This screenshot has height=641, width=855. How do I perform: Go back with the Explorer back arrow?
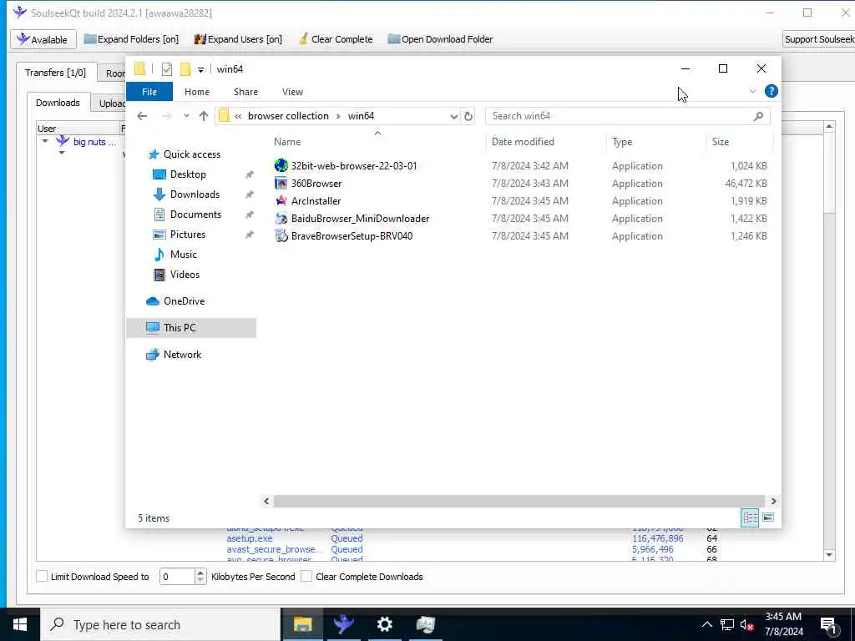tap(142, 115)
